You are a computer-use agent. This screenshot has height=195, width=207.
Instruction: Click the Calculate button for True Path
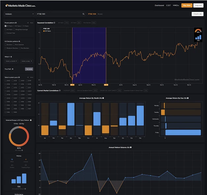point(29,69)
